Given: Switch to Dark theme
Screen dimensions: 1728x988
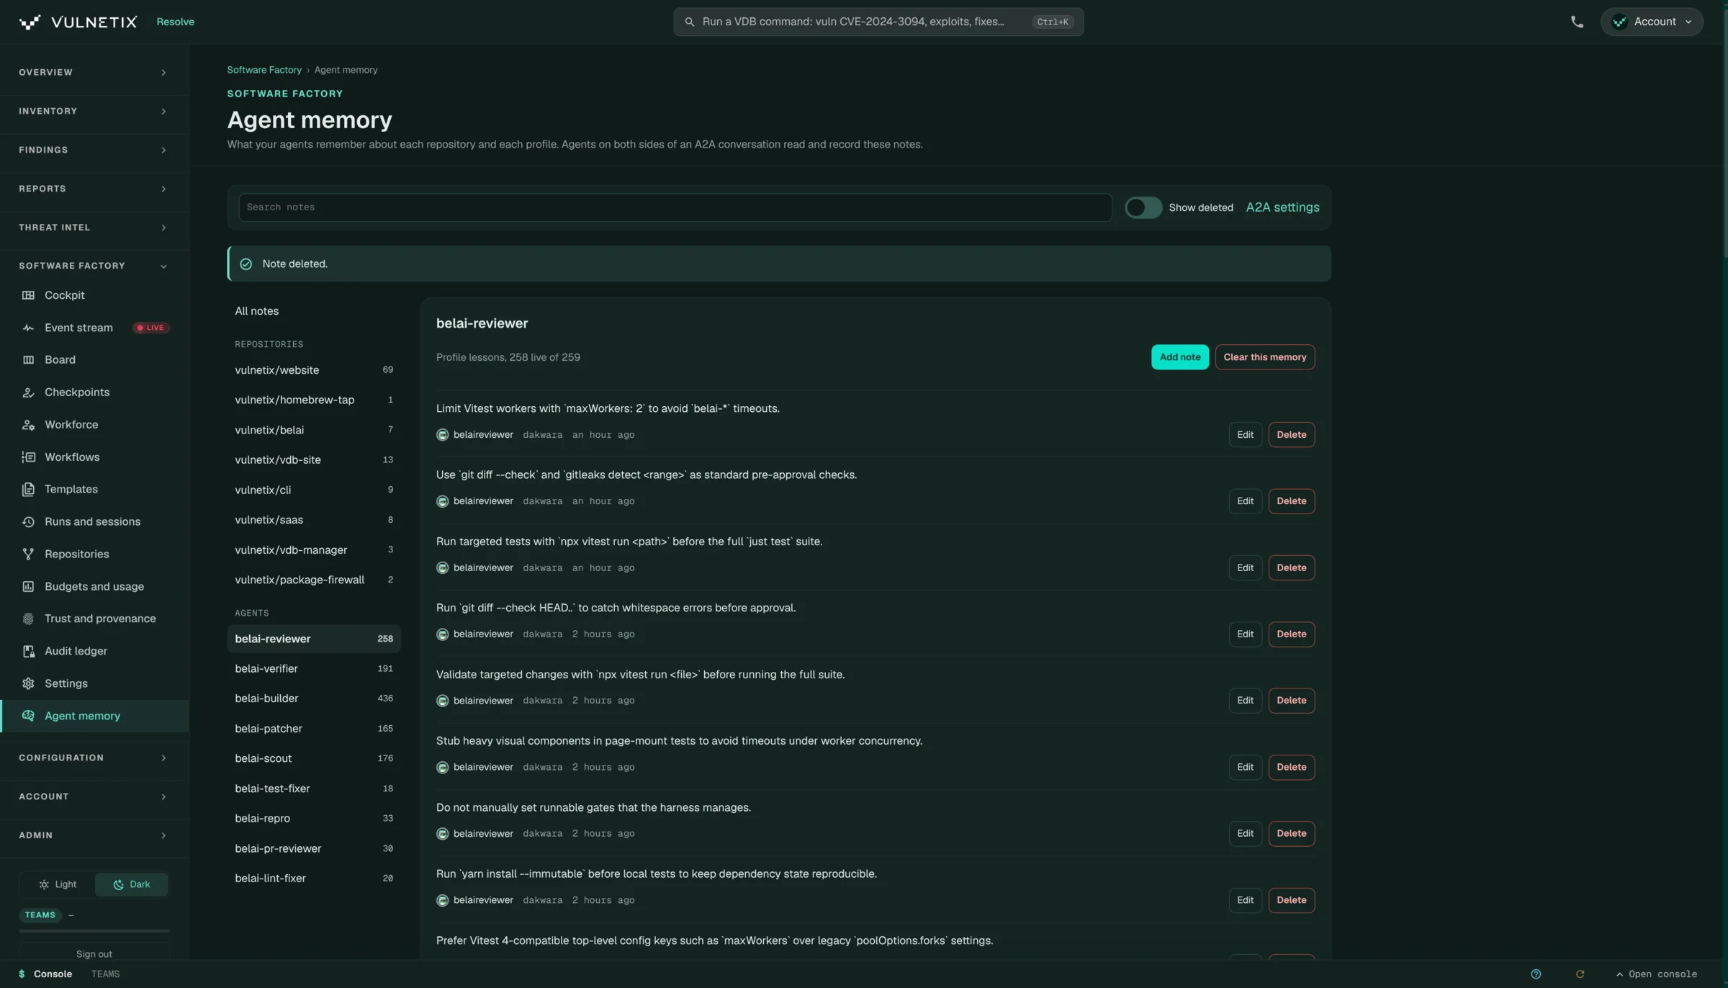Looking at the screenshot, I should (x=131, y=884).
